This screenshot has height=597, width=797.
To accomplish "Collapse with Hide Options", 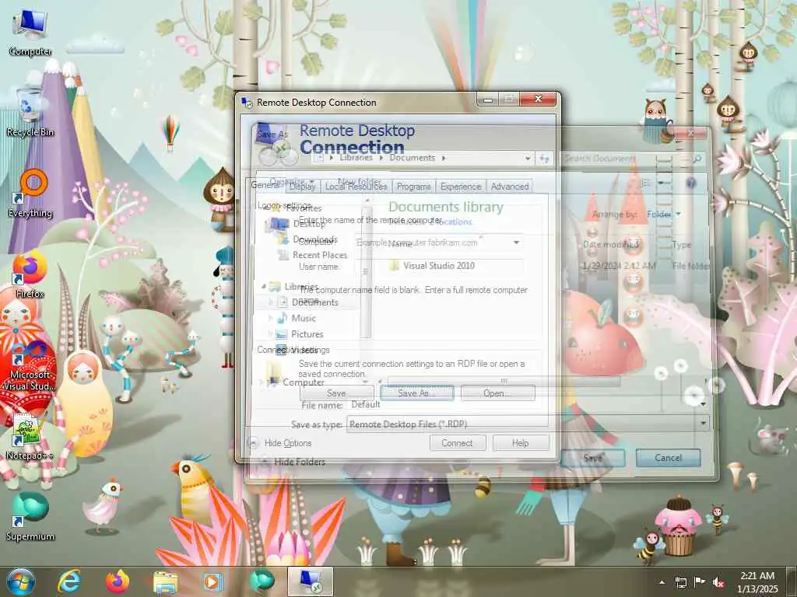I will (281, 443).
